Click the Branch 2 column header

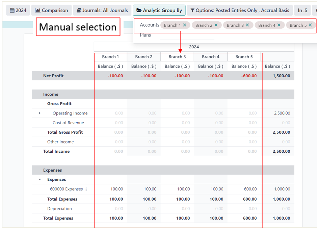coord(144,57)
